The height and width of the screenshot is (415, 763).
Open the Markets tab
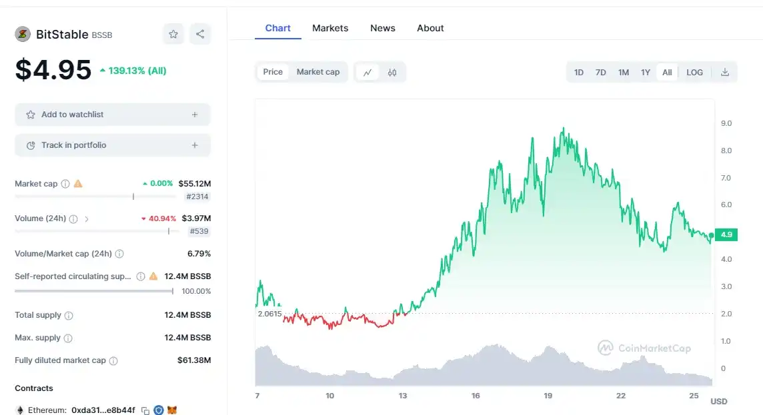click(330, 28)
